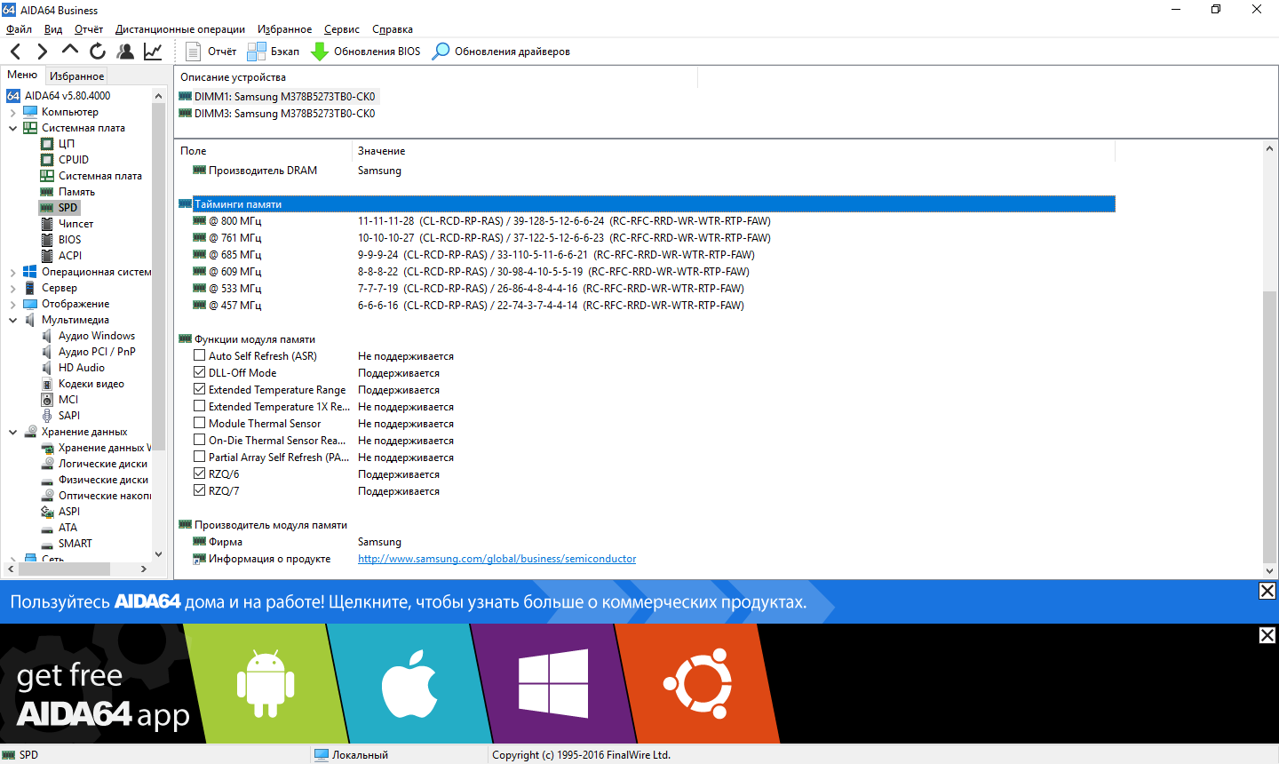Open the SMART tree item

pyautogui.click(x=75, y=544)
